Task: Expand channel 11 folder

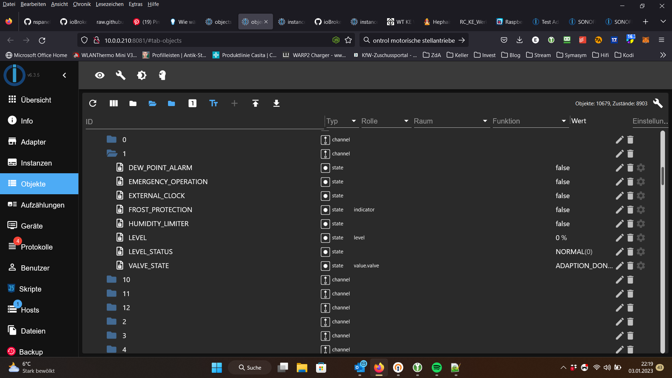Action: tap(112, 293)
